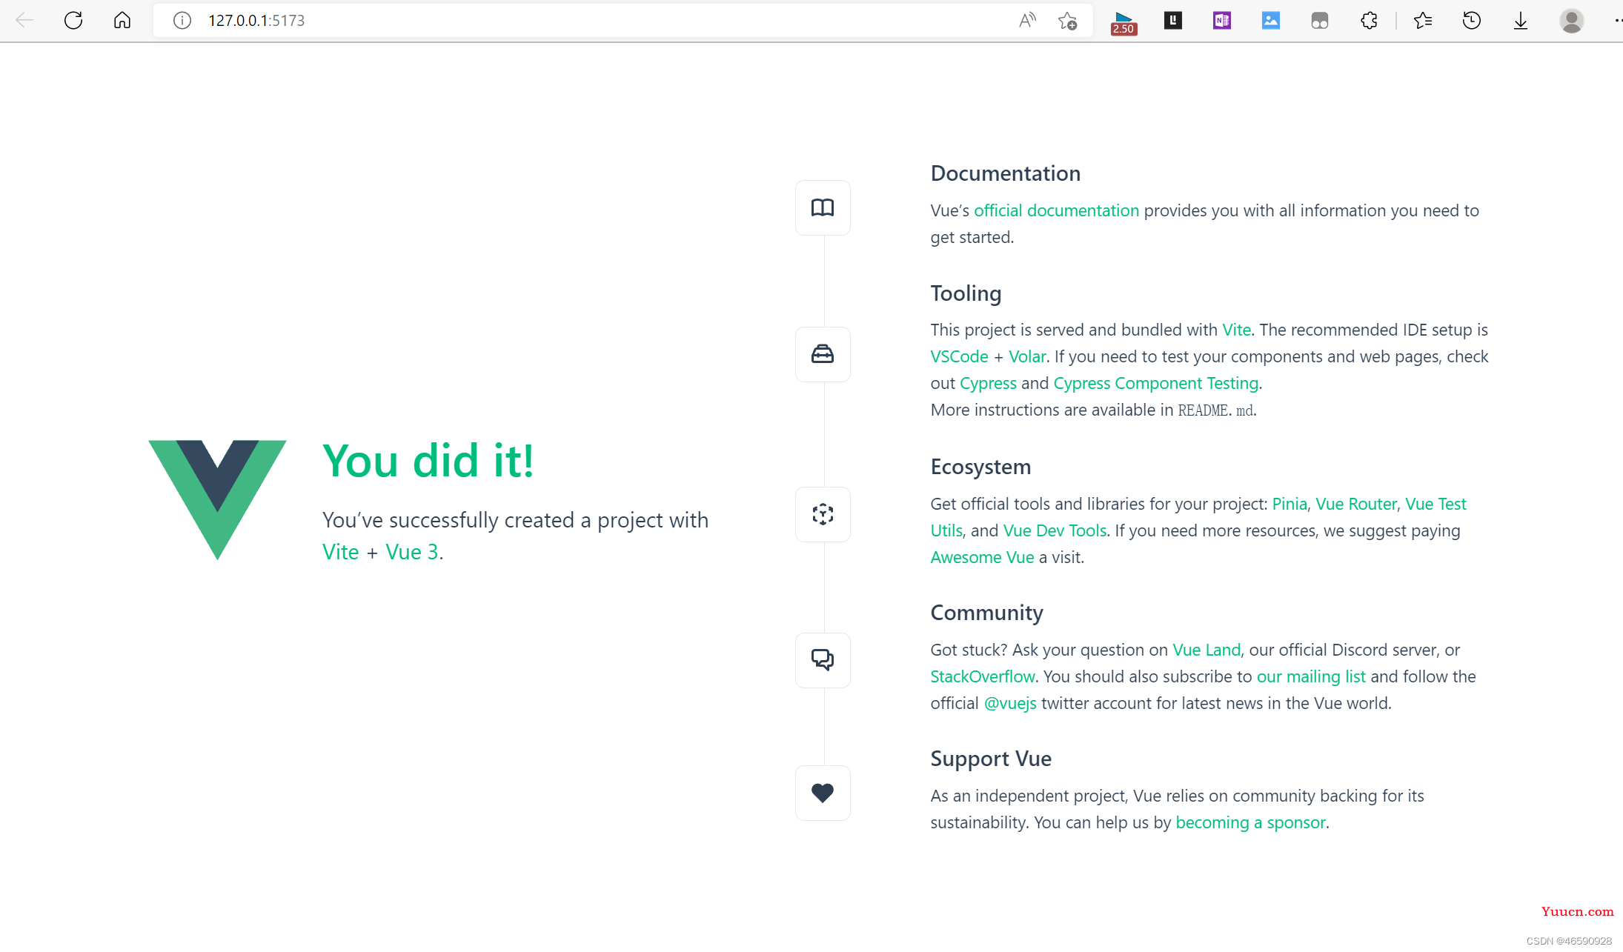Open the user profile avatar
This screenshot has width=1623, height=952.
[1572, 20]
